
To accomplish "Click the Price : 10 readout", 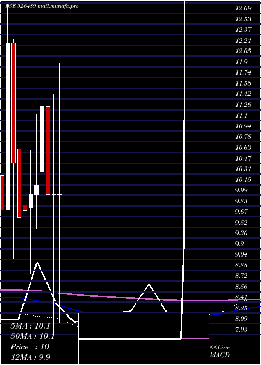I will [x=30, y=347].
